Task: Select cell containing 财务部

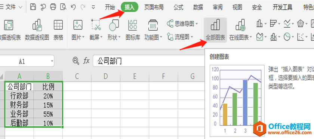Action: tap(19, 105)
